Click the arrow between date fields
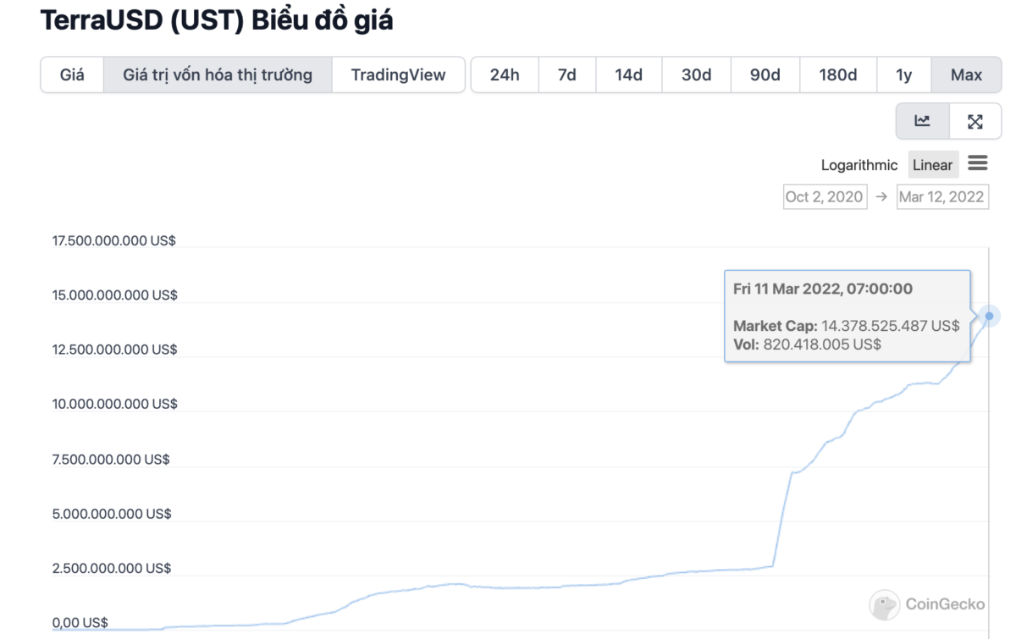This screenshot has height=639, width=1016. tap(881, 196)
